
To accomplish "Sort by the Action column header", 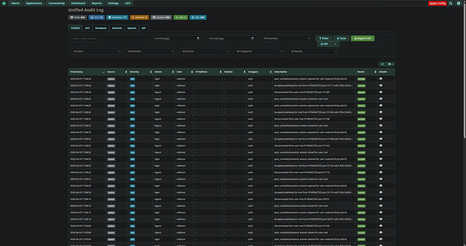I will tap(163, 72).
